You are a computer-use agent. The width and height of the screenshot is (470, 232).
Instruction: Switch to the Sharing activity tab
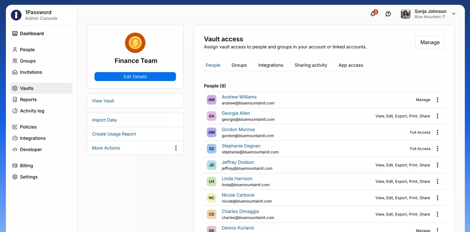click(311, 65)
